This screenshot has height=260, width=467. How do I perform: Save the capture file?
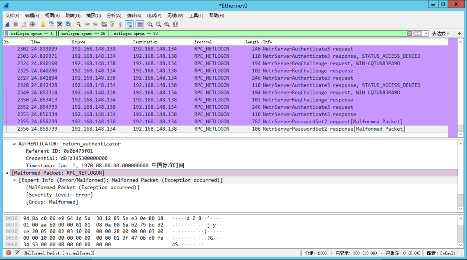[51, 25]
